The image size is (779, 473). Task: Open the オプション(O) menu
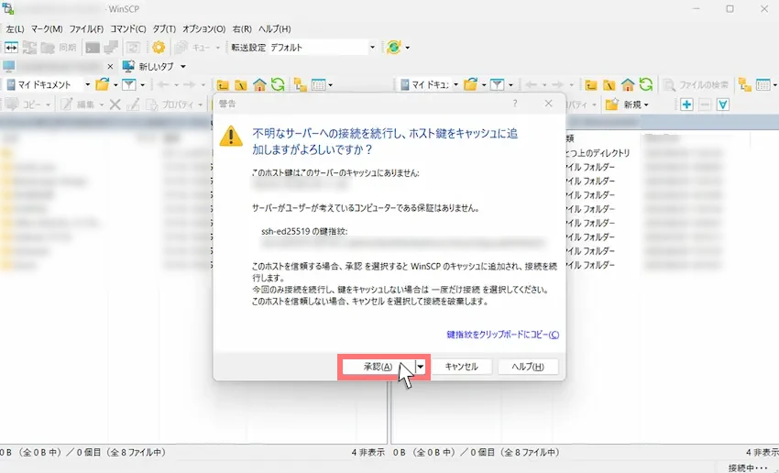coord(204,28)
